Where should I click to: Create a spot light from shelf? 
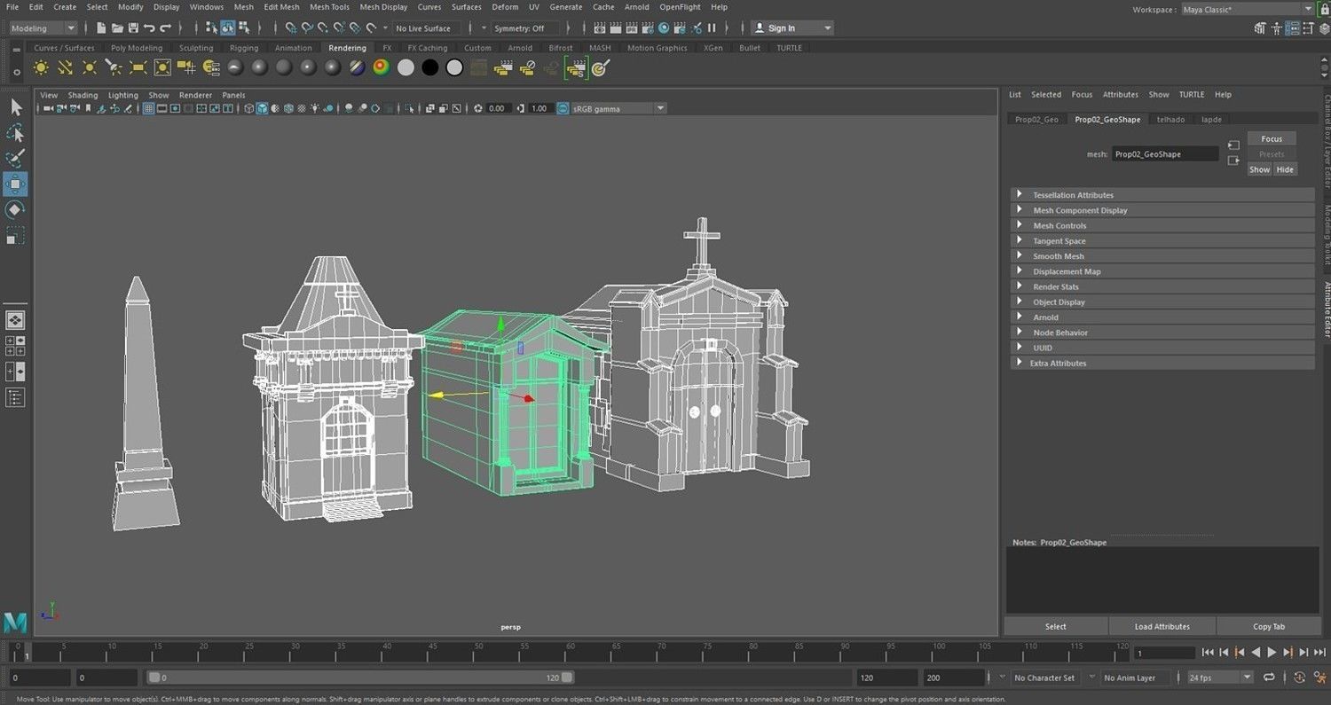[114, 67]
